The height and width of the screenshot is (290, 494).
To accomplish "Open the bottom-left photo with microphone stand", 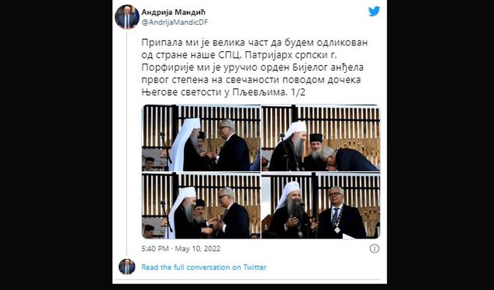I will (201, 205).
